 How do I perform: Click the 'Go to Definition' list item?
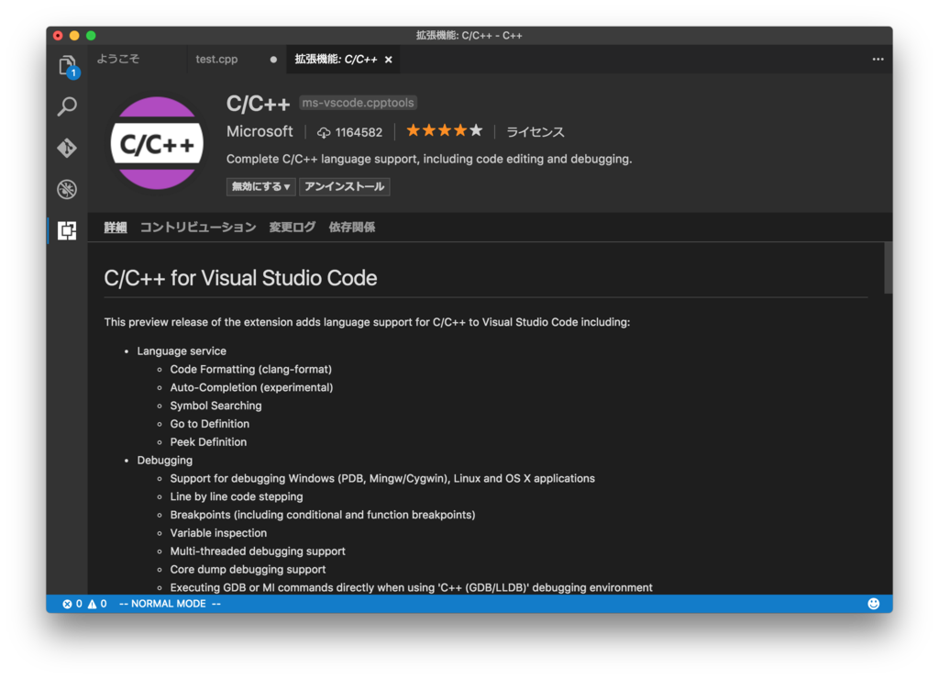pyautogui.click(x=210, y=424)
